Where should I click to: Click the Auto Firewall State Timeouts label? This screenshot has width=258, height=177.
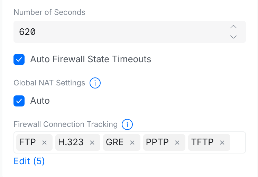pos(91,59)
